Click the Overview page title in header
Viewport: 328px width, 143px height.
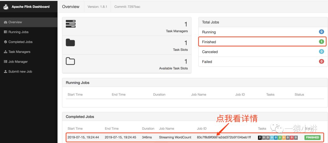click(71, 7)
